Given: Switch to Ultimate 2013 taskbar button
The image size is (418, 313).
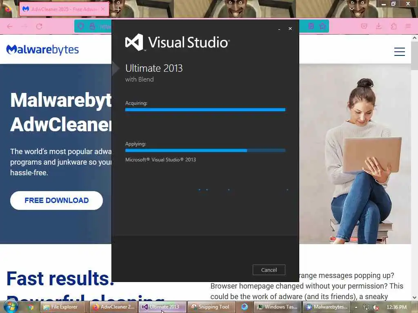Looking at the screenshot, I should (x=162, y=307).
